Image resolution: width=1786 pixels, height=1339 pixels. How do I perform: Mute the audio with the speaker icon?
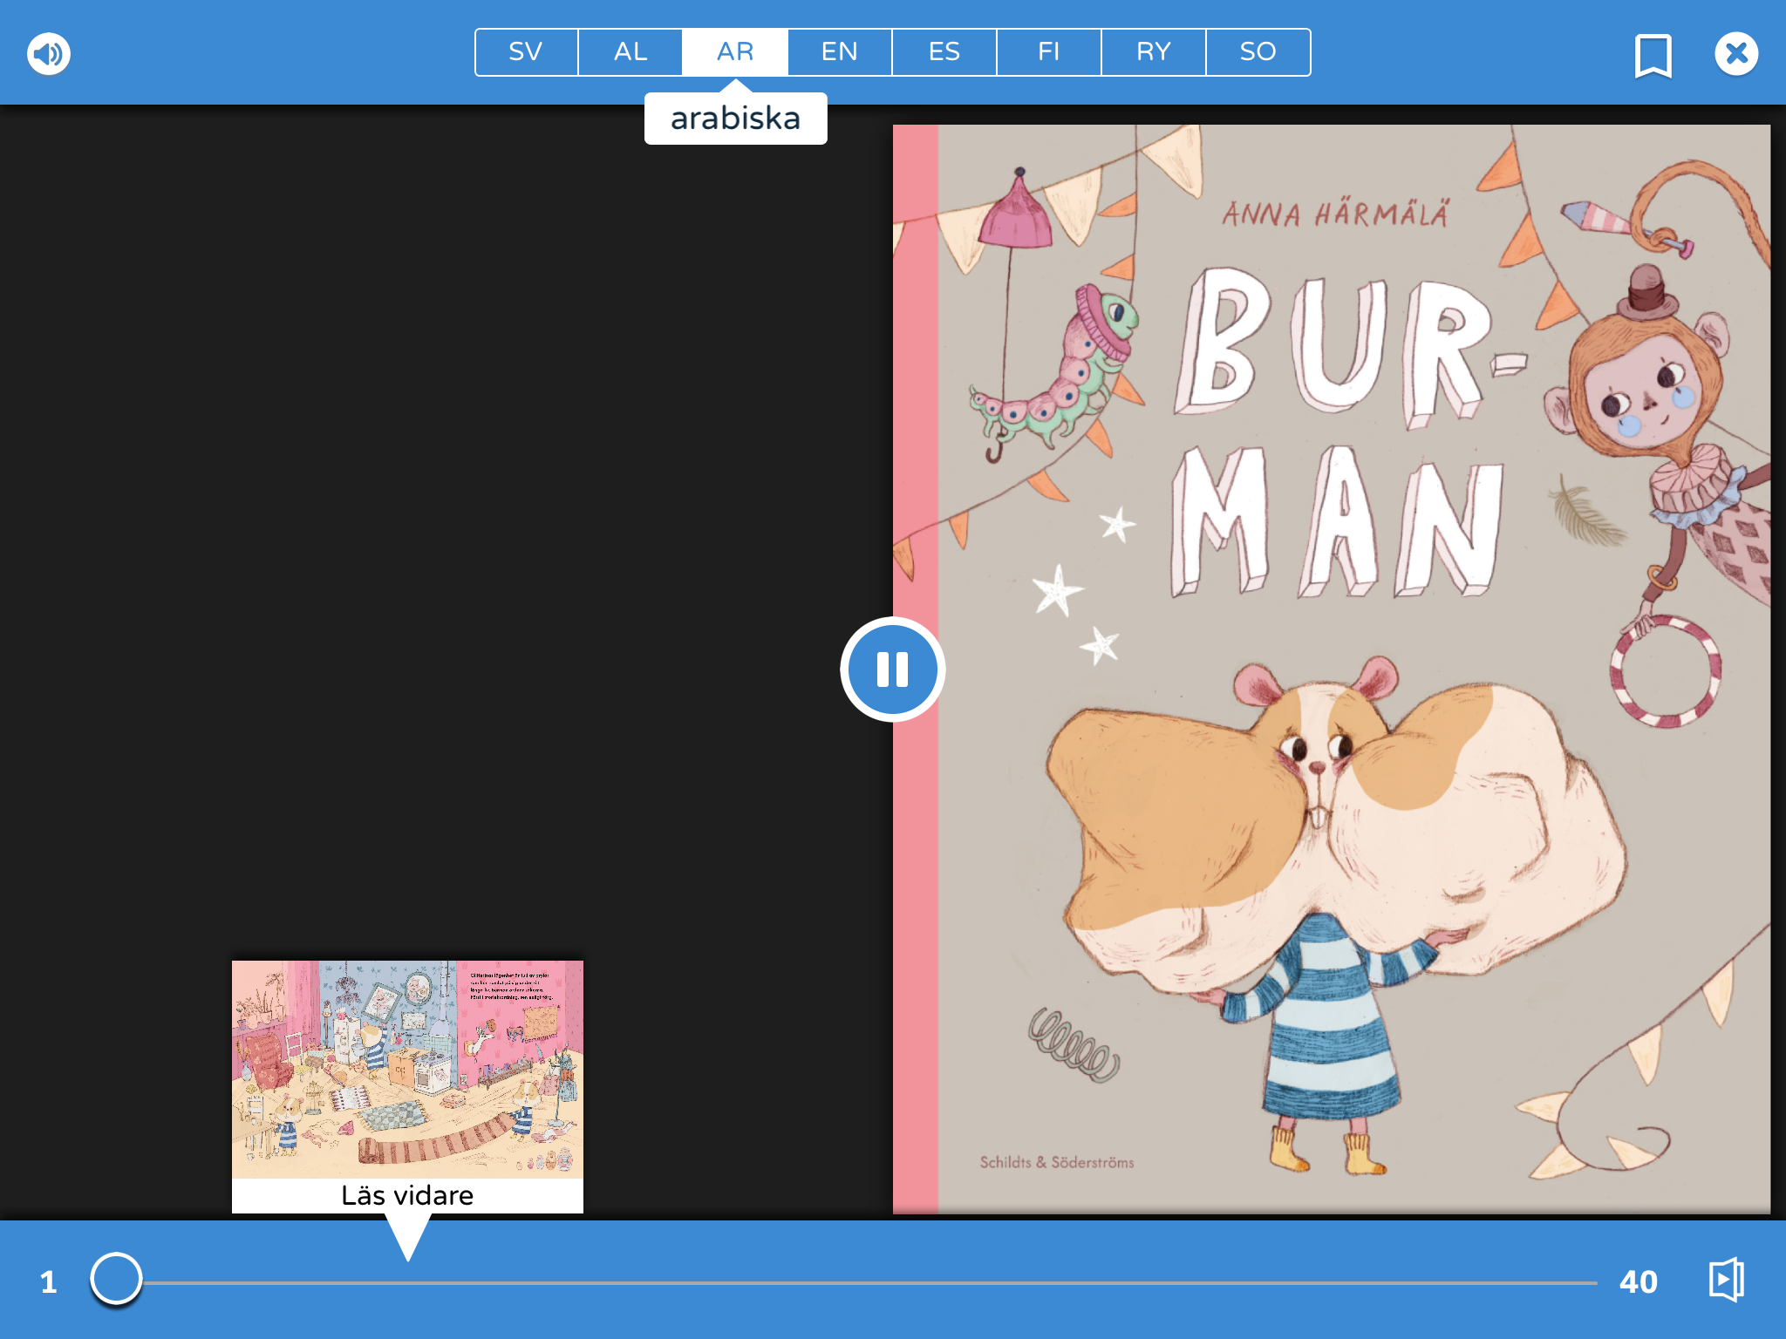pos(49,54)
